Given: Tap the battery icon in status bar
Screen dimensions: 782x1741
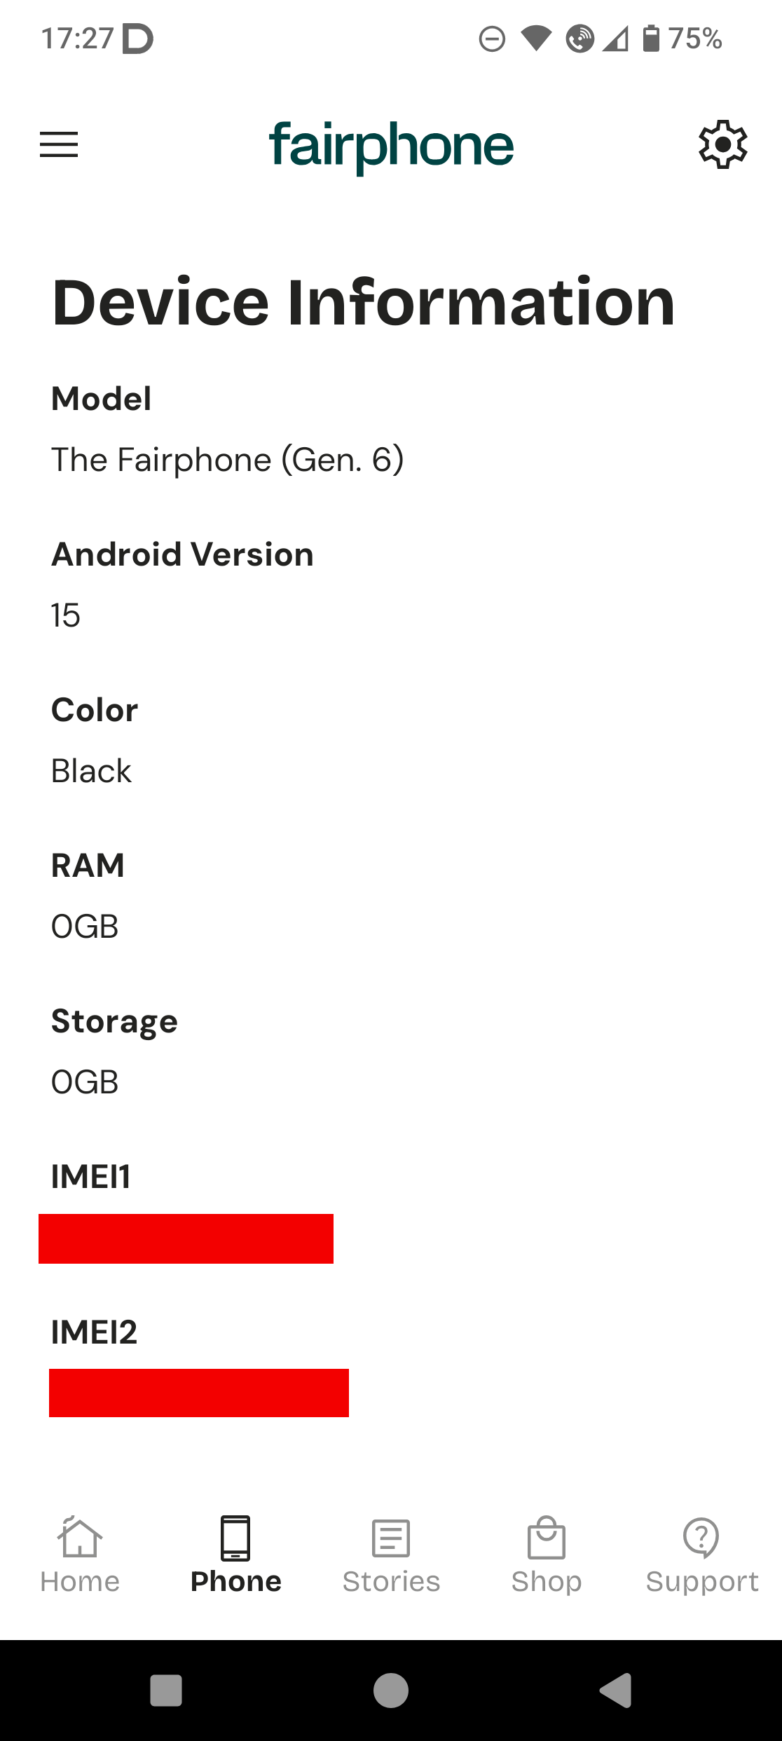Looking at the screenshot, I should (x=651, y=39).
